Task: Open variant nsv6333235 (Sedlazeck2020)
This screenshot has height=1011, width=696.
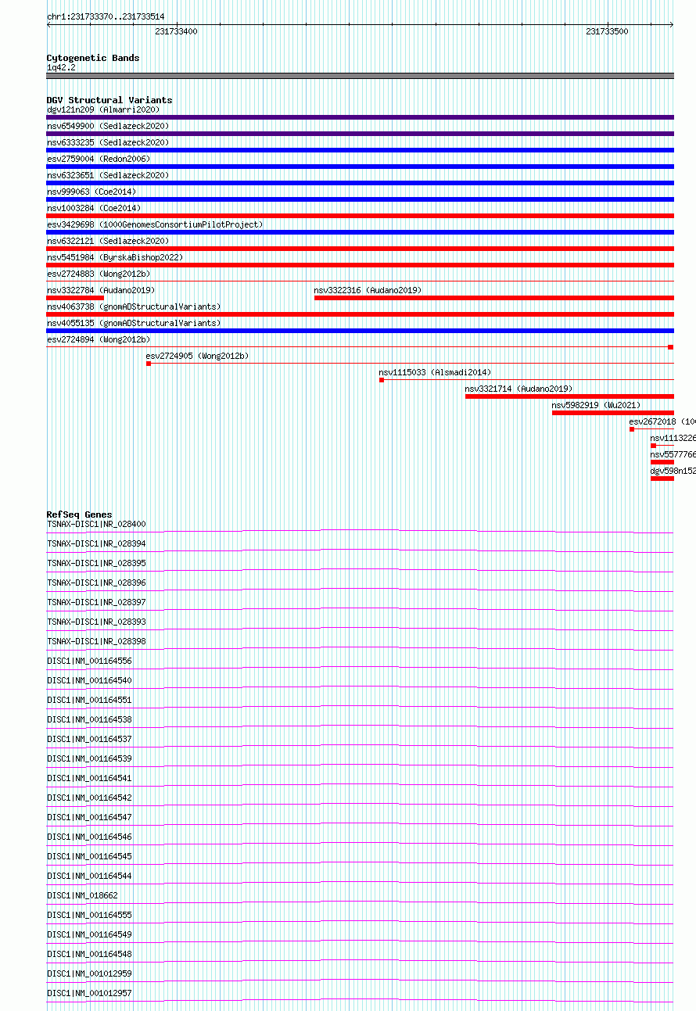Action: tap(108, 142)
